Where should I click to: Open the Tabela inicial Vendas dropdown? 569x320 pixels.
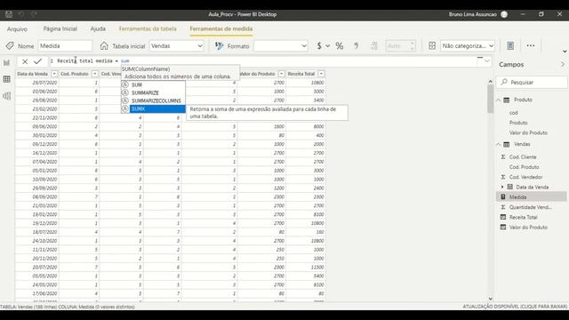[176, 45]
